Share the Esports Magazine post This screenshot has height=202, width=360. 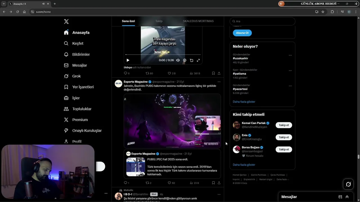pos(219,183)
